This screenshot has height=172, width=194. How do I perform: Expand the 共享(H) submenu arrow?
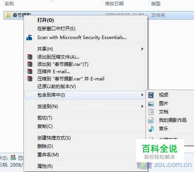coord(142,49)
